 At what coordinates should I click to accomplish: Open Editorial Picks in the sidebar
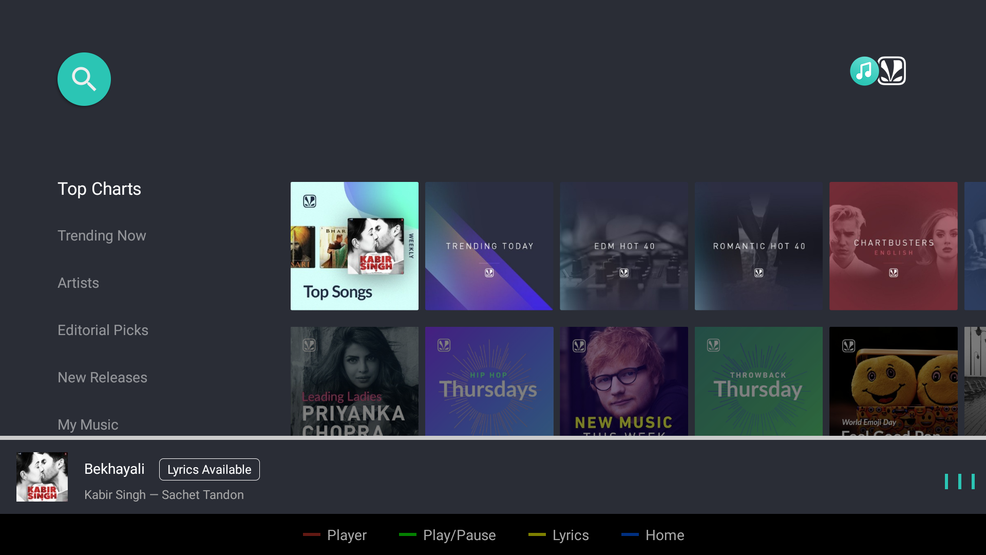(x=103, y=330)
